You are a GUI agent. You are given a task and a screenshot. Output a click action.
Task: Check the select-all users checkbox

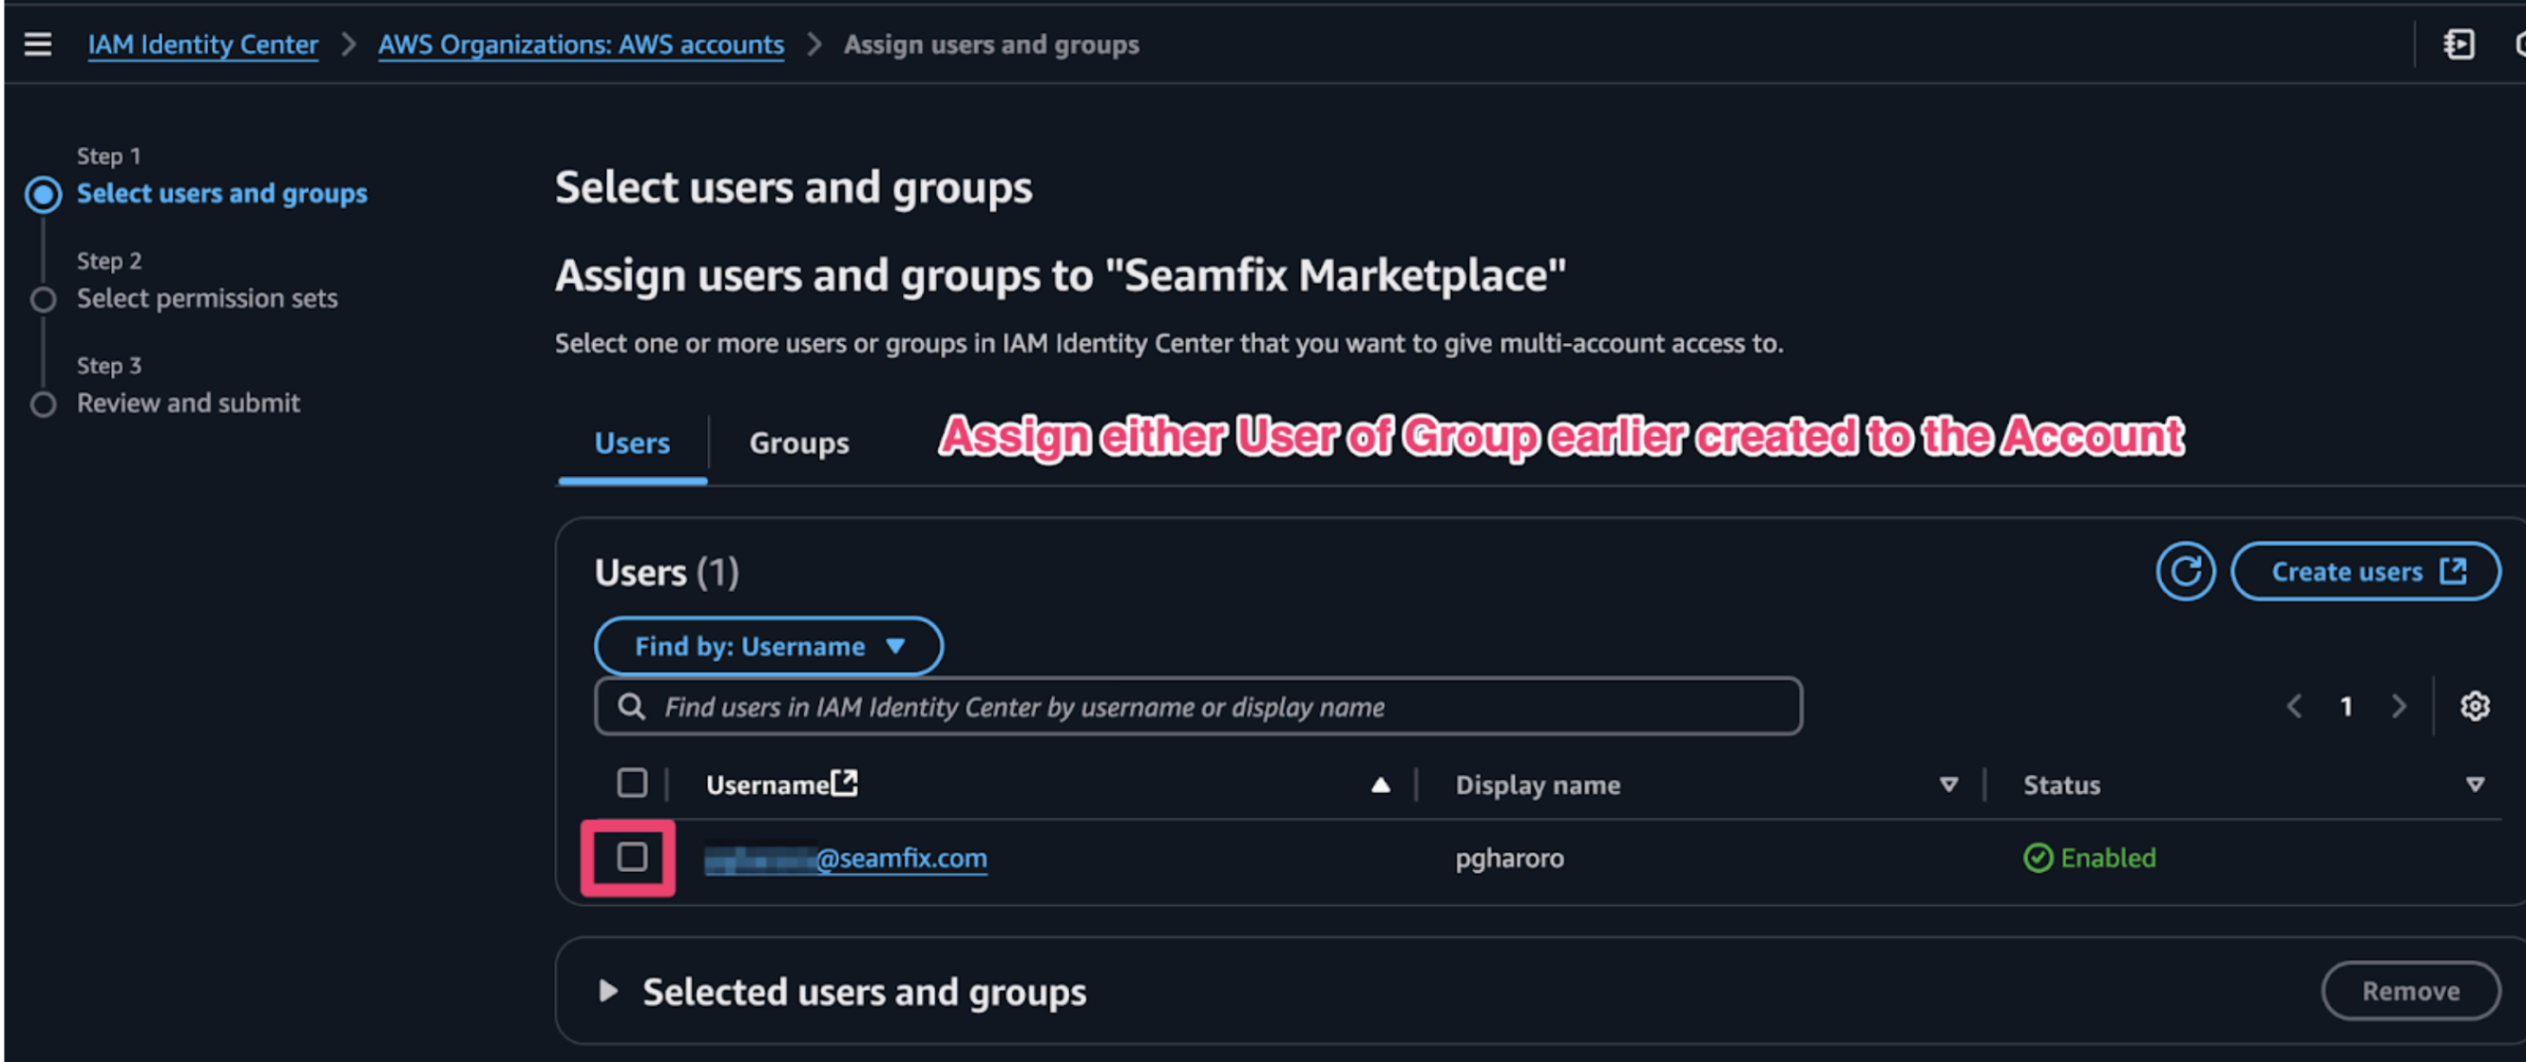click(631, 783)
